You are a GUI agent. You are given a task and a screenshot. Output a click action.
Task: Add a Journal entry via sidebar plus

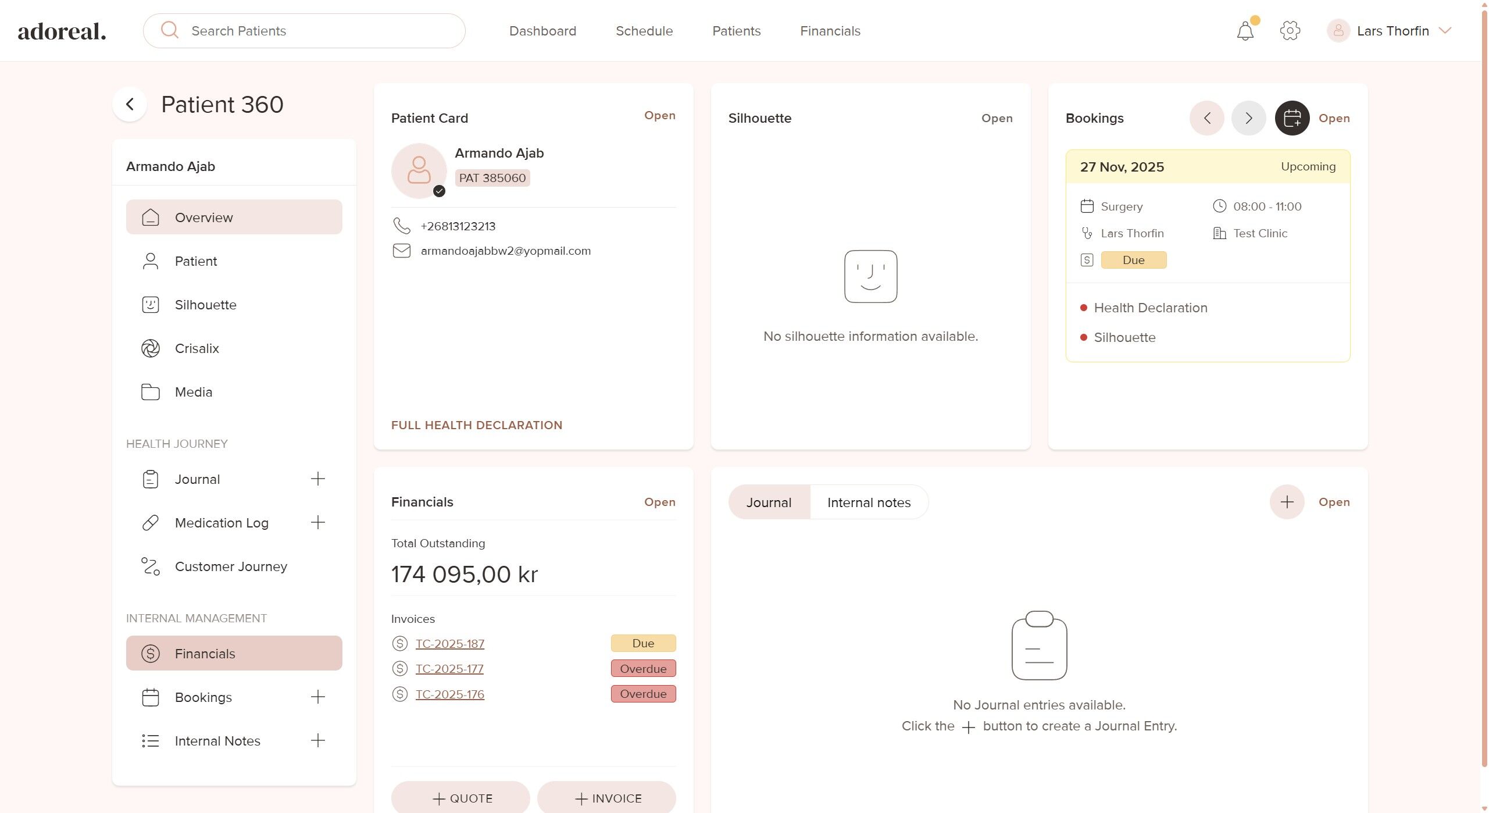(x=317, y=479)
